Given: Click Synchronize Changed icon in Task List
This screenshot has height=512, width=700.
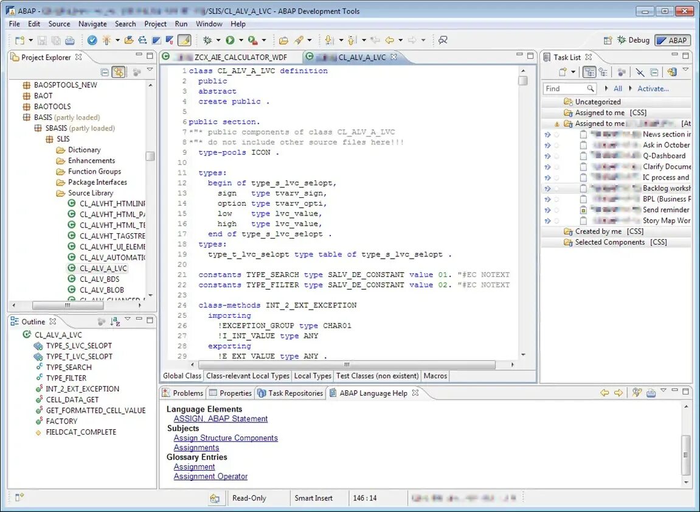Looking at the screenshot, I should (672, 72).
